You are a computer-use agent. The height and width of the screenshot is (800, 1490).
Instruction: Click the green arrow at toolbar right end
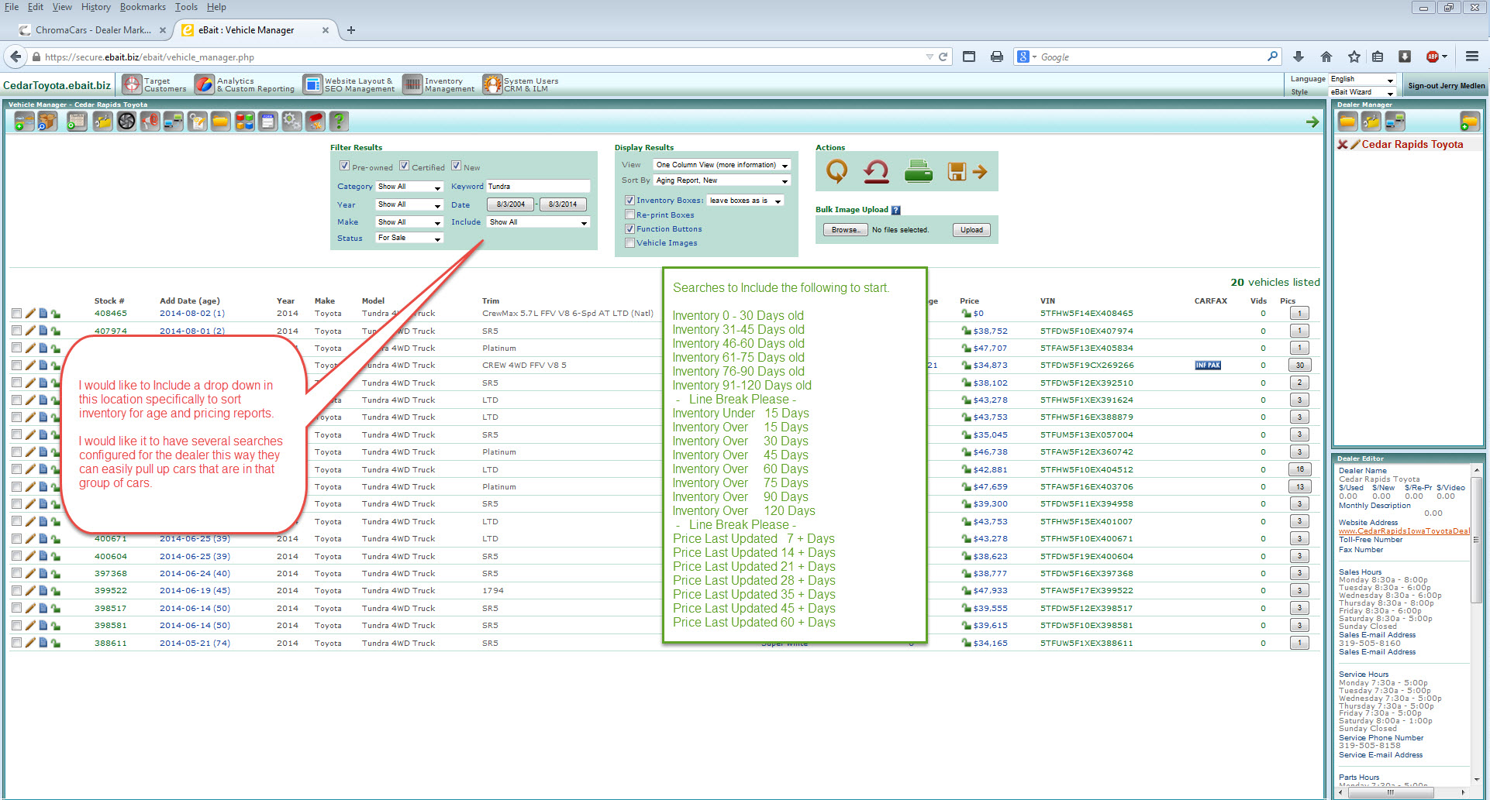(1312, 122)
